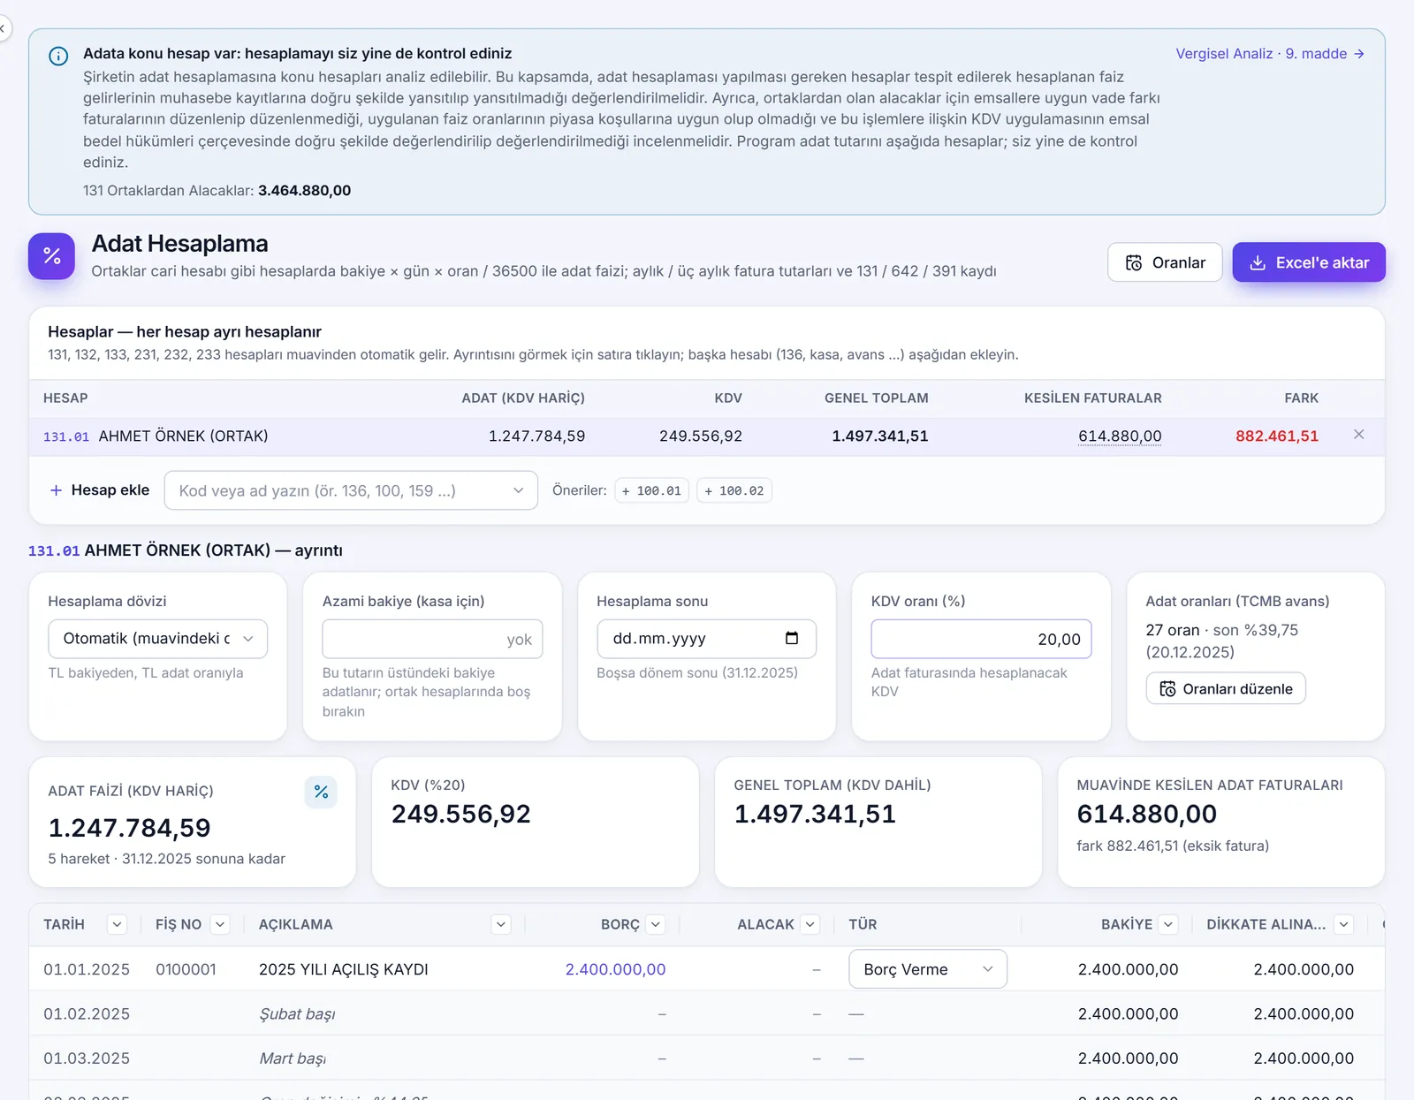Click the KESİLEN FATURALAR column header
This screenshot has width=1414, height=1100.
[x=1093, y=398]
